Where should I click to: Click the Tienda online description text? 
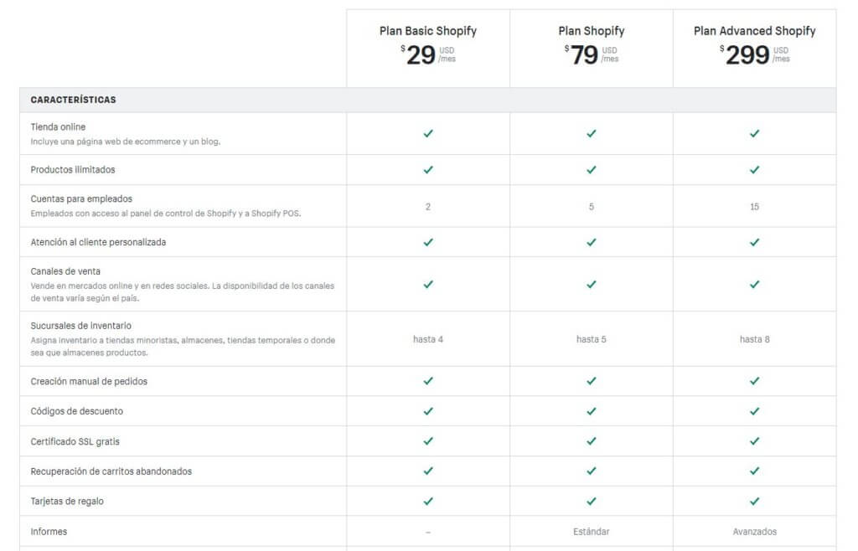[126, 142]
